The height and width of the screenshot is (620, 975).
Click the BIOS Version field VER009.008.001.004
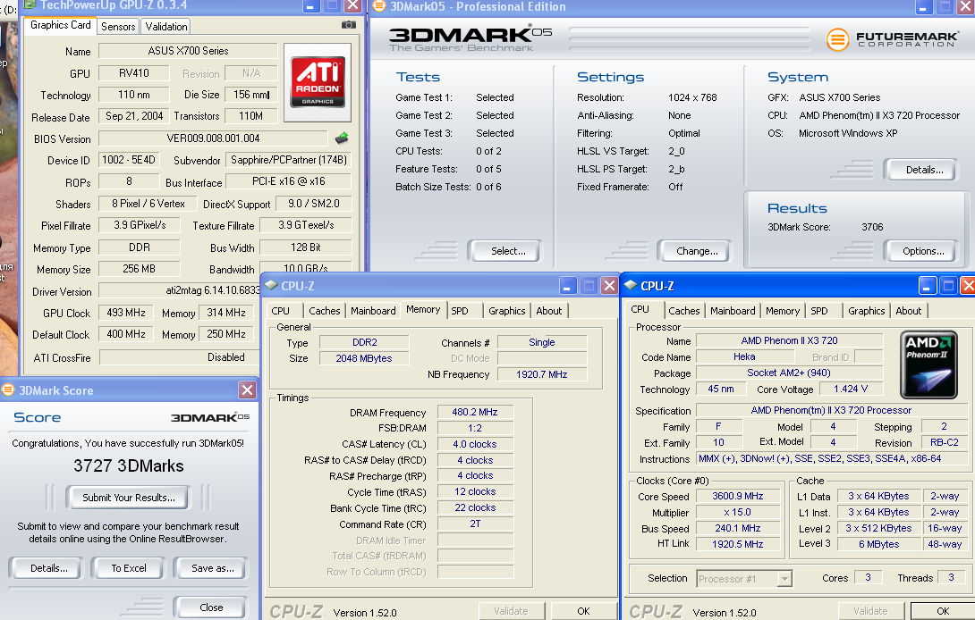[213, 138]
